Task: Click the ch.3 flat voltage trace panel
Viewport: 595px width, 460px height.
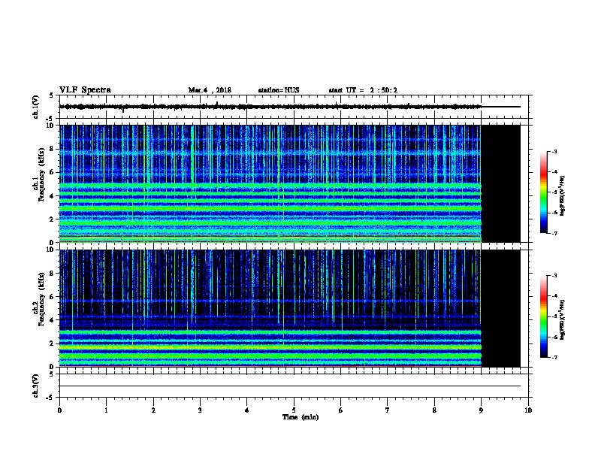Action: (x=294, y=386)
